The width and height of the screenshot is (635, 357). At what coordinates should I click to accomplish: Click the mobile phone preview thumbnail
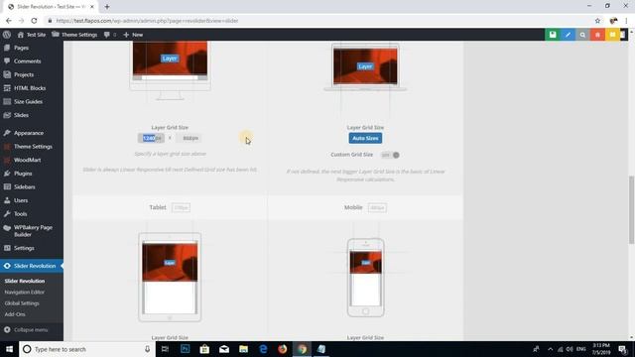[x=366, y=278]
